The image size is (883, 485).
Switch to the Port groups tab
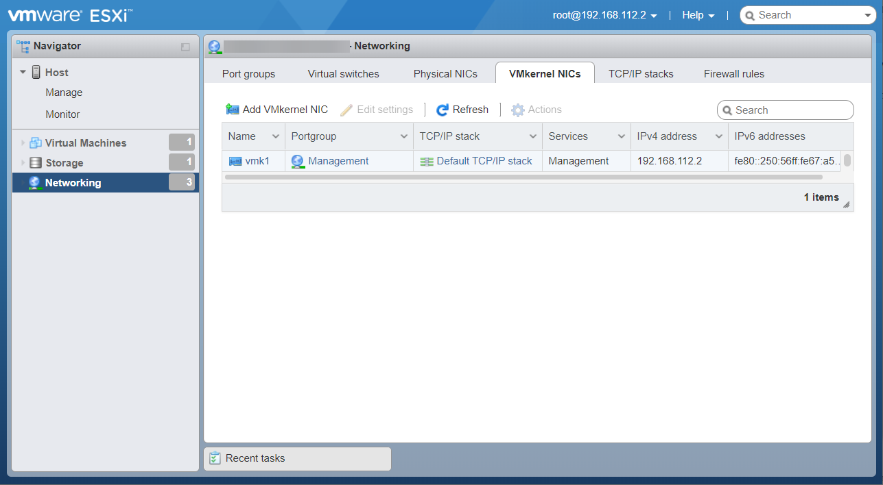(x=248, y=73)
